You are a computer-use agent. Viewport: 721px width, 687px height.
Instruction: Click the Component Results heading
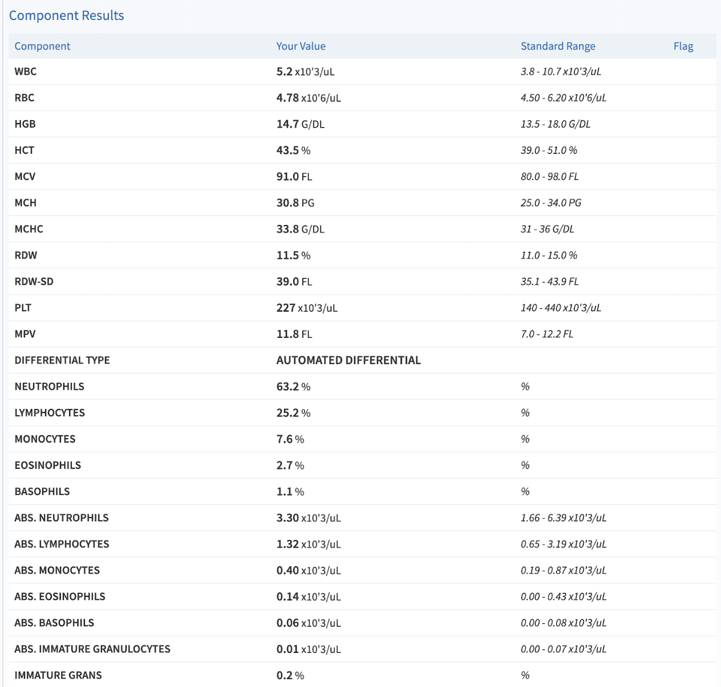[66, 15]
